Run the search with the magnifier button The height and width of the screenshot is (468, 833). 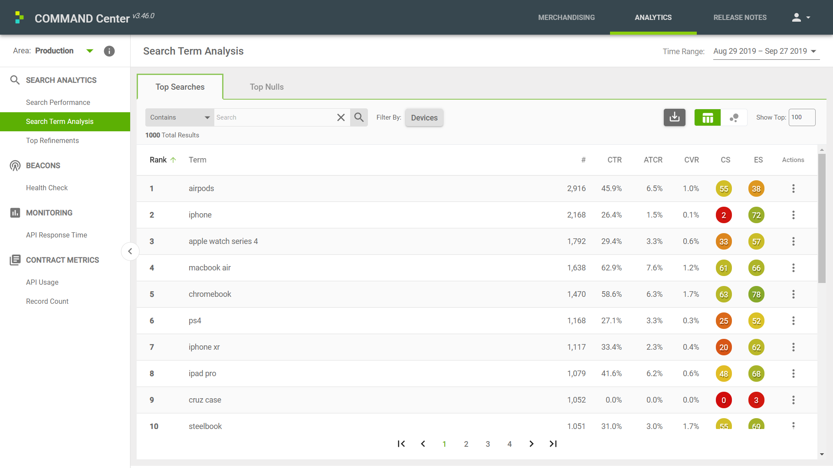tap(359, 117)
